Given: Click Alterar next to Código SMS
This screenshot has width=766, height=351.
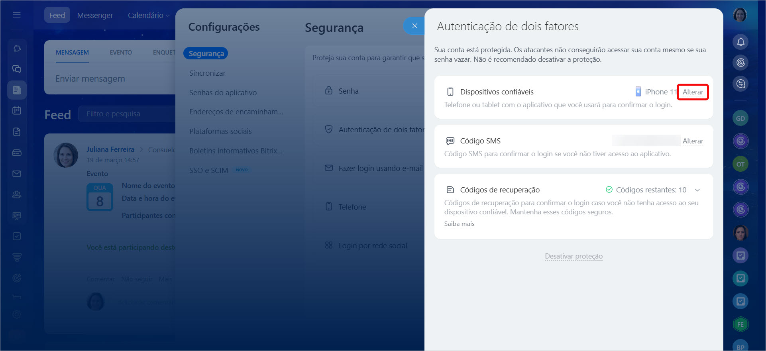Looking at the screenshot, I should point(693,141).
